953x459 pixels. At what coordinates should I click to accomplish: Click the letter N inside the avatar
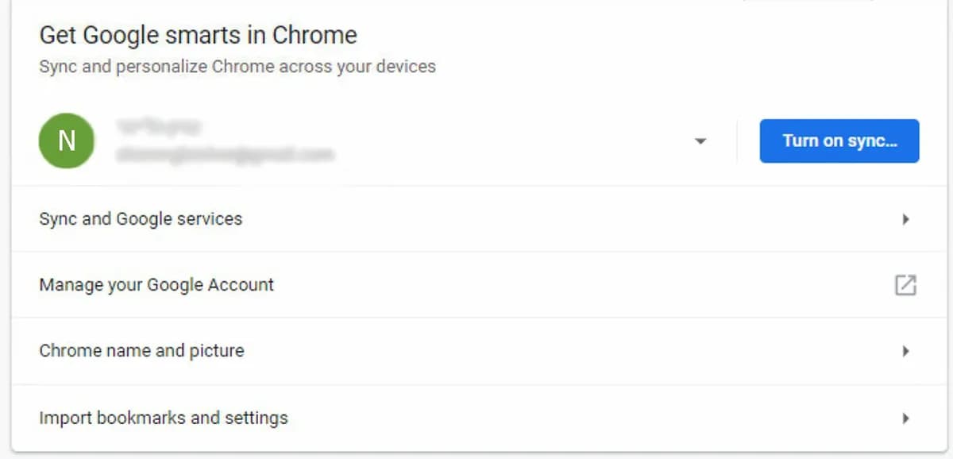tap(67, 141)
